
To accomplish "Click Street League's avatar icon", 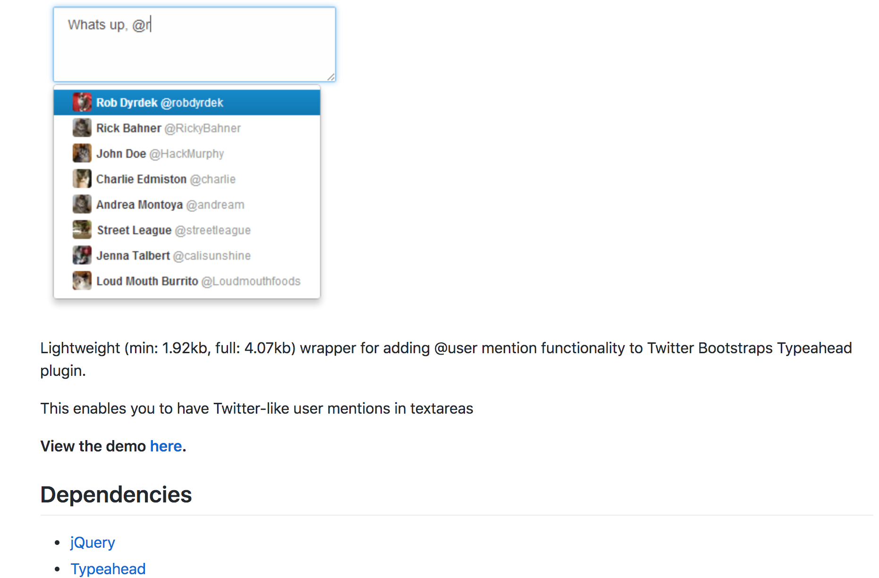I will point(82,230).
